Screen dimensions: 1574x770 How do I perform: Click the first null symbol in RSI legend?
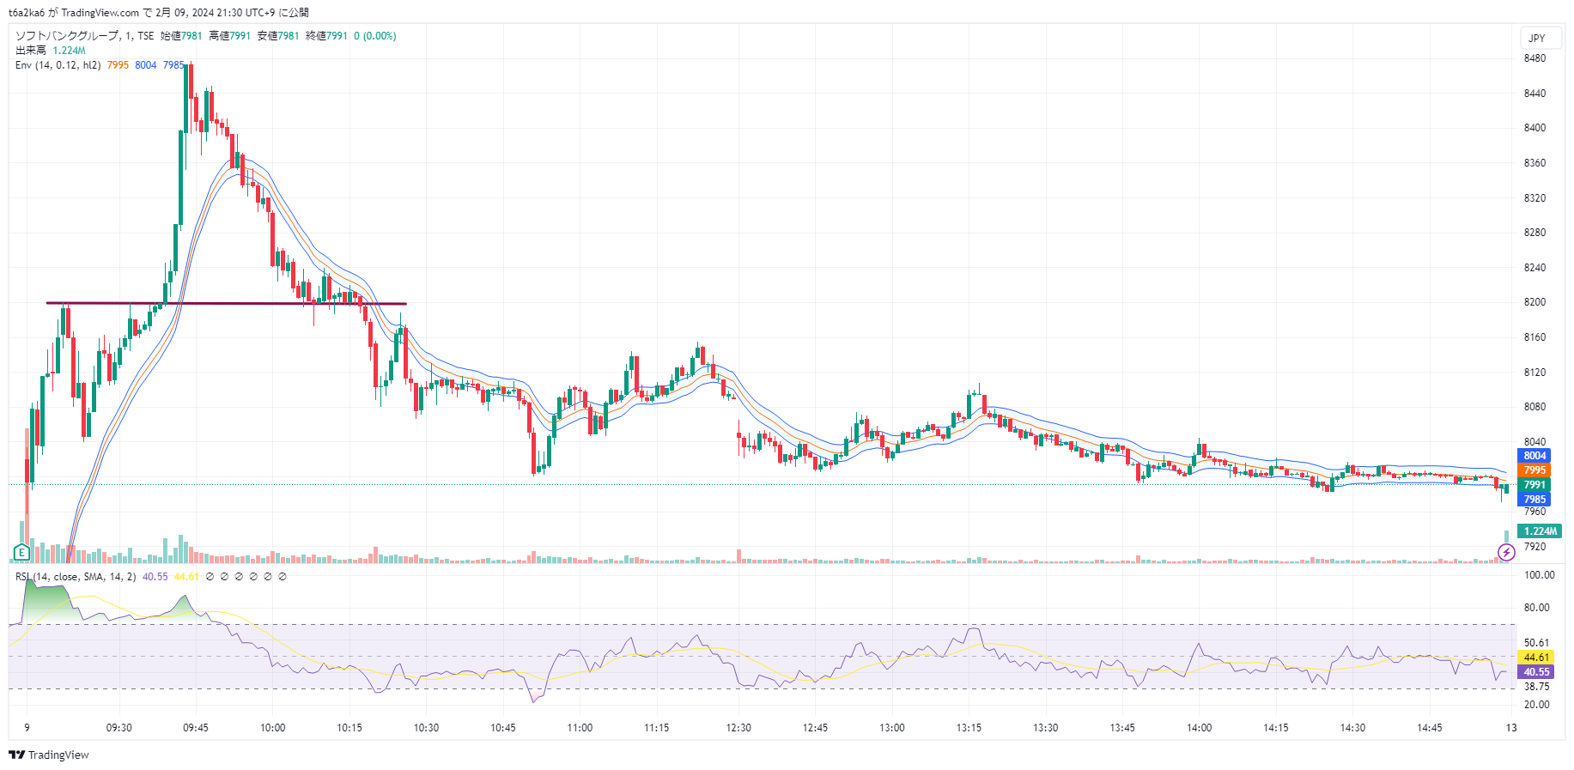[x=210, y=577]
